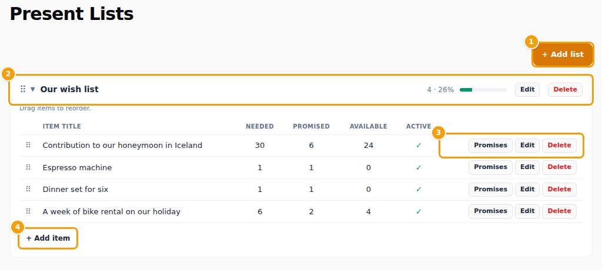Click the 'Our wish list' title text

pos(69,89)
